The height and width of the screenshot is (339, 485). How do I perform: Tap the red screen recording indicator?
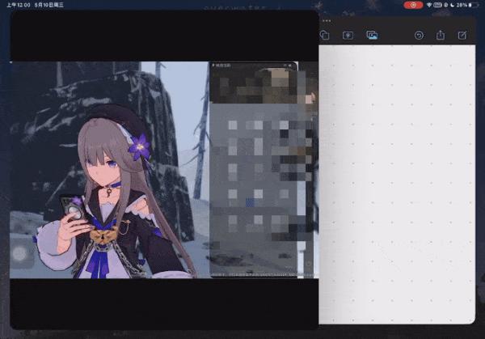pyautogui.click(x=413, y=5)
